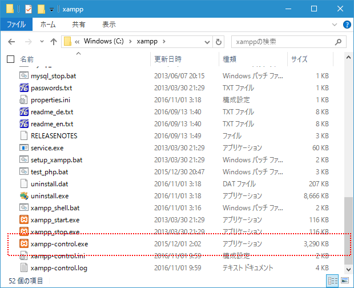This screenshot has width=354, height=288.
Task: Click the 8,666 KB size value
Action: tap(316, 195)
